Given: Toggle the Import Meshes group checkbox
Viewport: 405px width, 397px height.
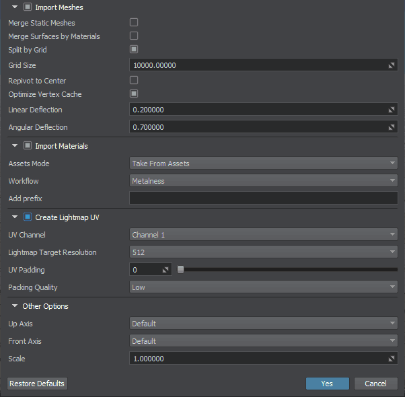Looking at the screenshot, I should 28,7.
